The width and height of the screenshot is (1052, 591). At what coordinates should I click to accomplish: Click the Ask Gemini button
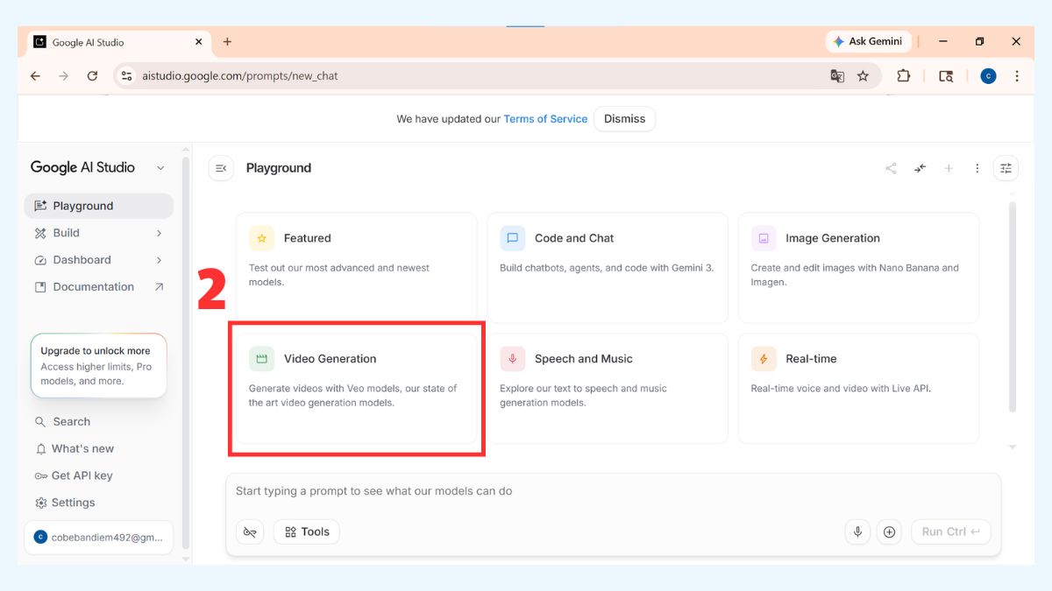pyautogui.click(x=869, y=41)
